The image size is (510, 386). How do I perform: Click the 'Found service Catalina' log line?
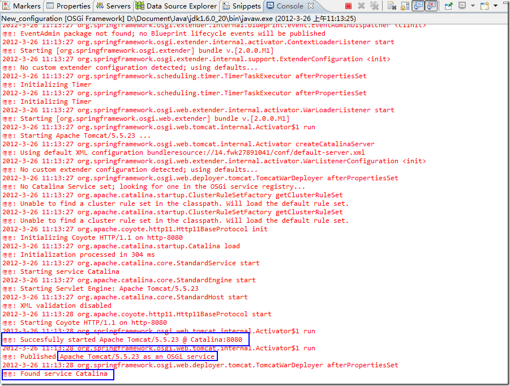[x=55, y=374]
